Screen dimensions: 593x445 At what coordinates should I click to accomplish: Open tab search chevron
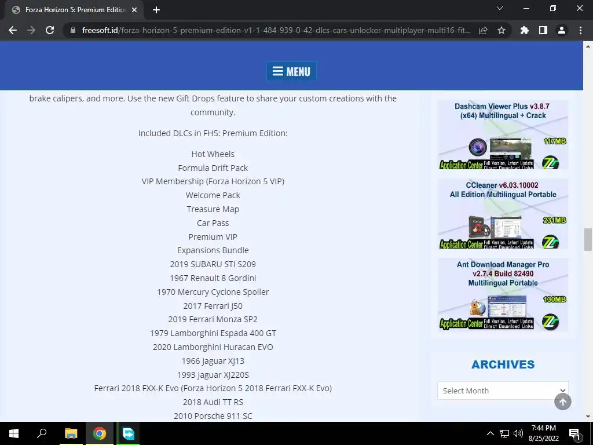click(500, 8)
